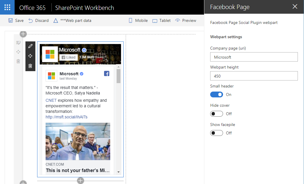
Task: Click the Facebook logo icon in post
Action: [x=107, y=73]
